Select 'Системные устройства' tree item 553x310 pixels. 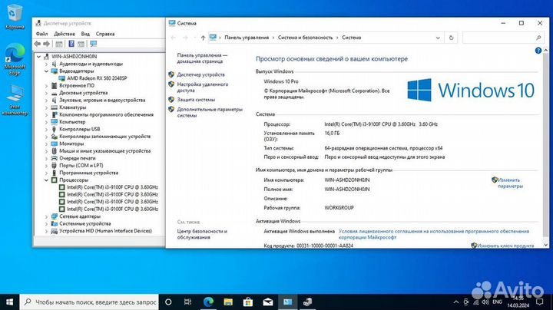(x=85, y=224)
